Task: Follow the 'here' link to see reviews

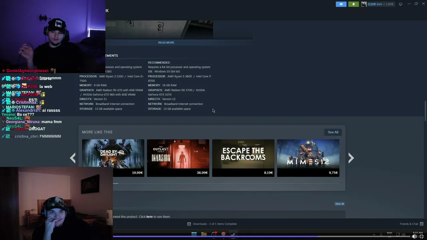Action: click(x=149, y=217)
